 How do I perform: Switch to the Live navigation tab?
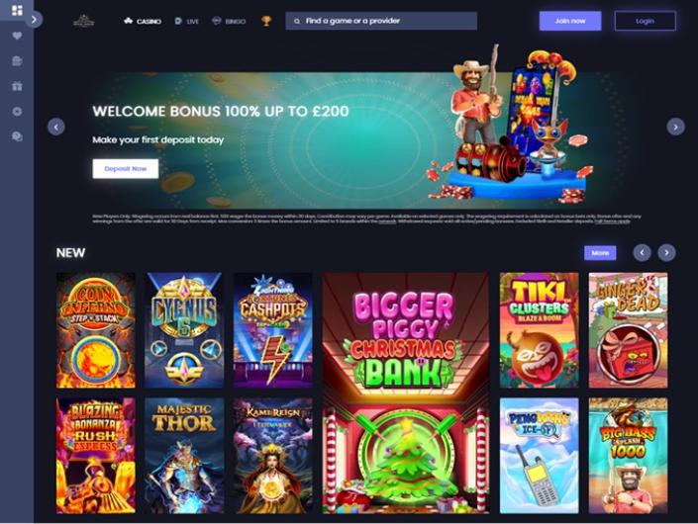[x=186, y=21]
